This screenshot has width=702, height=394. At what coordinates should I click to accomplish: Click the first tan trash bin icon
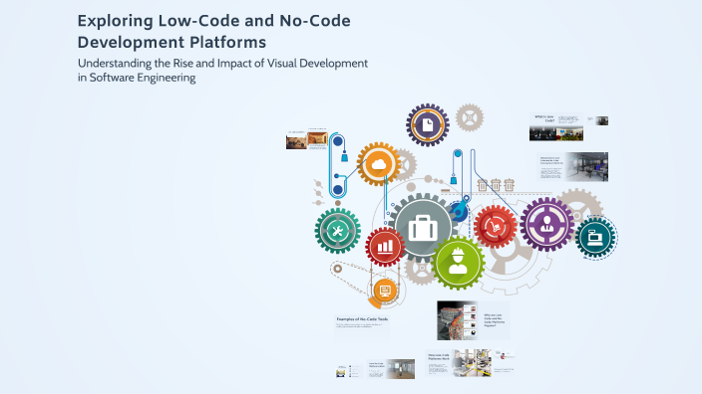click(x=483, y=185)
